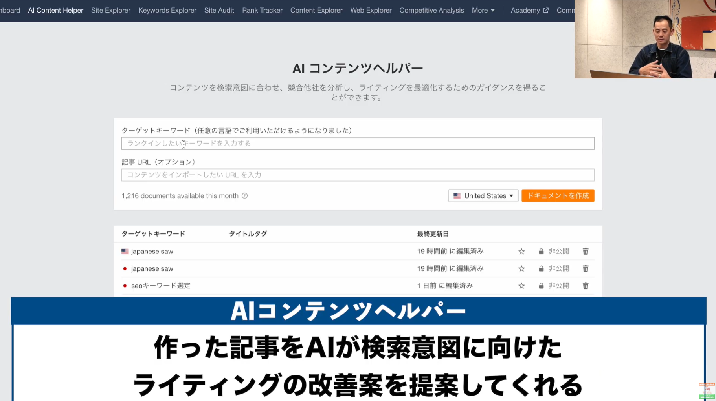
Task: Toggle 非公開 on seoキーワード選定 row
Action: pos(558,286)
